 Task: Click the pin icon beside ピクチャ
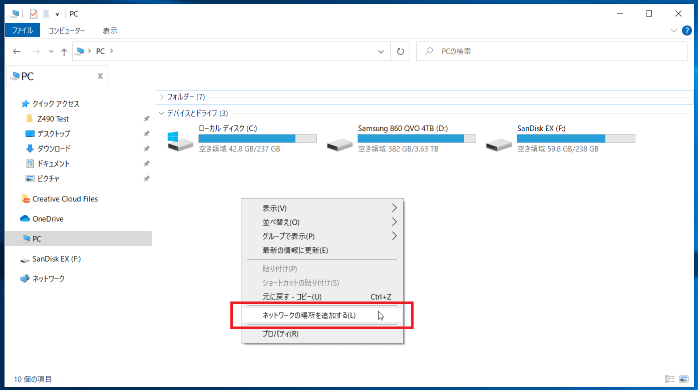(146, 179)
